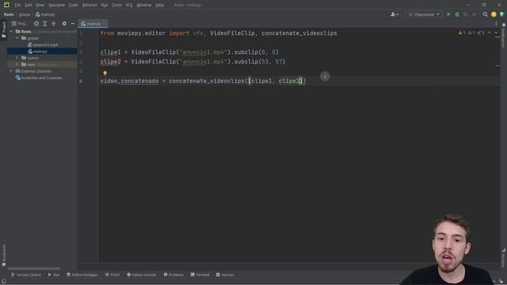Open the Navigate menu
This screenshot has height=285, width=507.
pos(56,6)
